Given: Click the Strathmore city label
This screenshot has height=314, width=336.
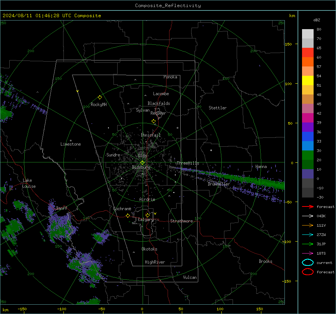Looking at the screenshot, I should (181, 221).
